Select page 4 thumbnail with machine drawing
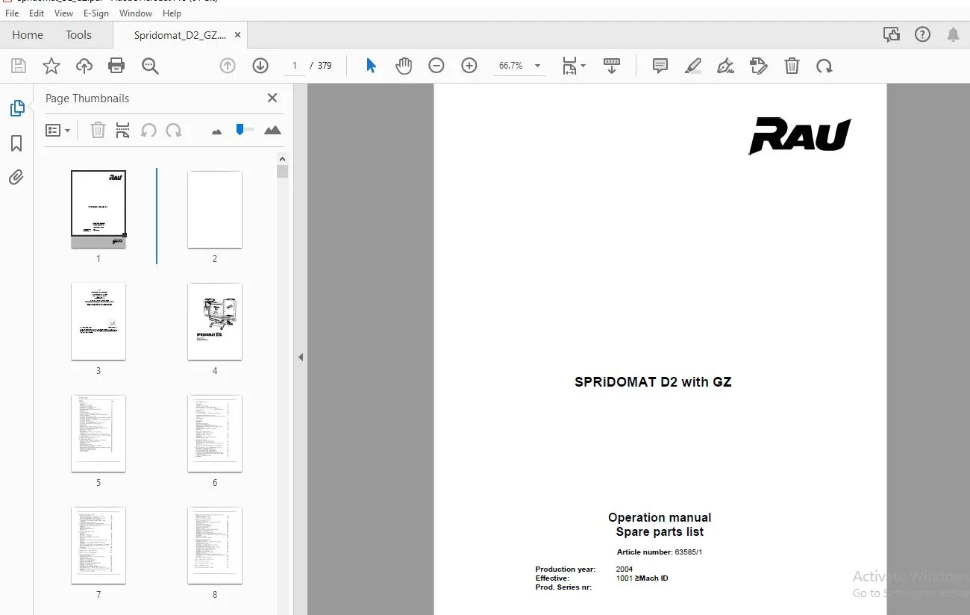Viewport: 970px width, 615px height. click(x=215, y=321)
